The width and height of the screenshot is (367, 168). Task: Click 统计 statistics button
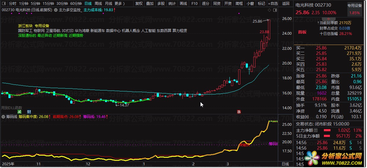172,4
